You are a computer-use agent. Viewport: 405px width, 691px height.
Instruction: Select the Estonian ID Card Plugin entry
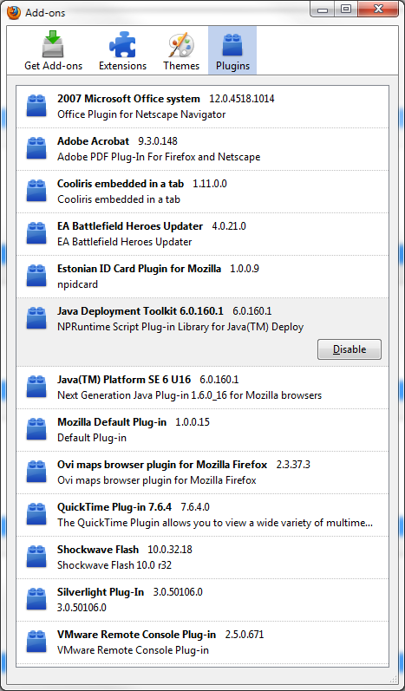pos(202,277)
